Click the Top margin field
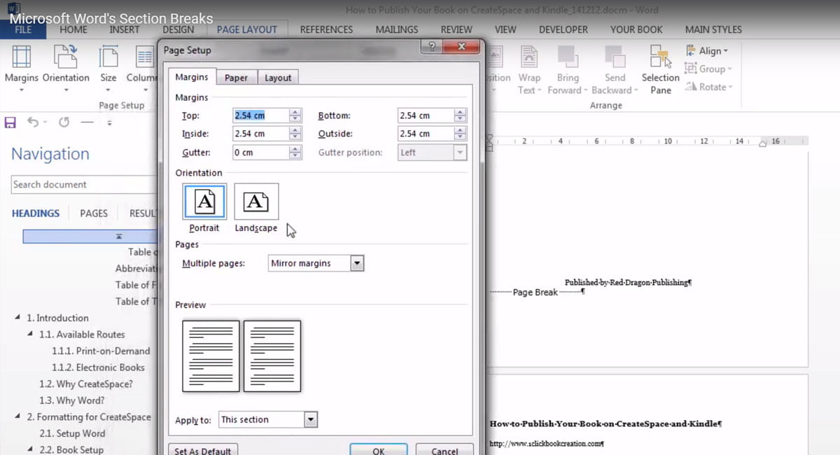Screen dimensions: 840x455 pyautogui.click(x=261, y=115)
